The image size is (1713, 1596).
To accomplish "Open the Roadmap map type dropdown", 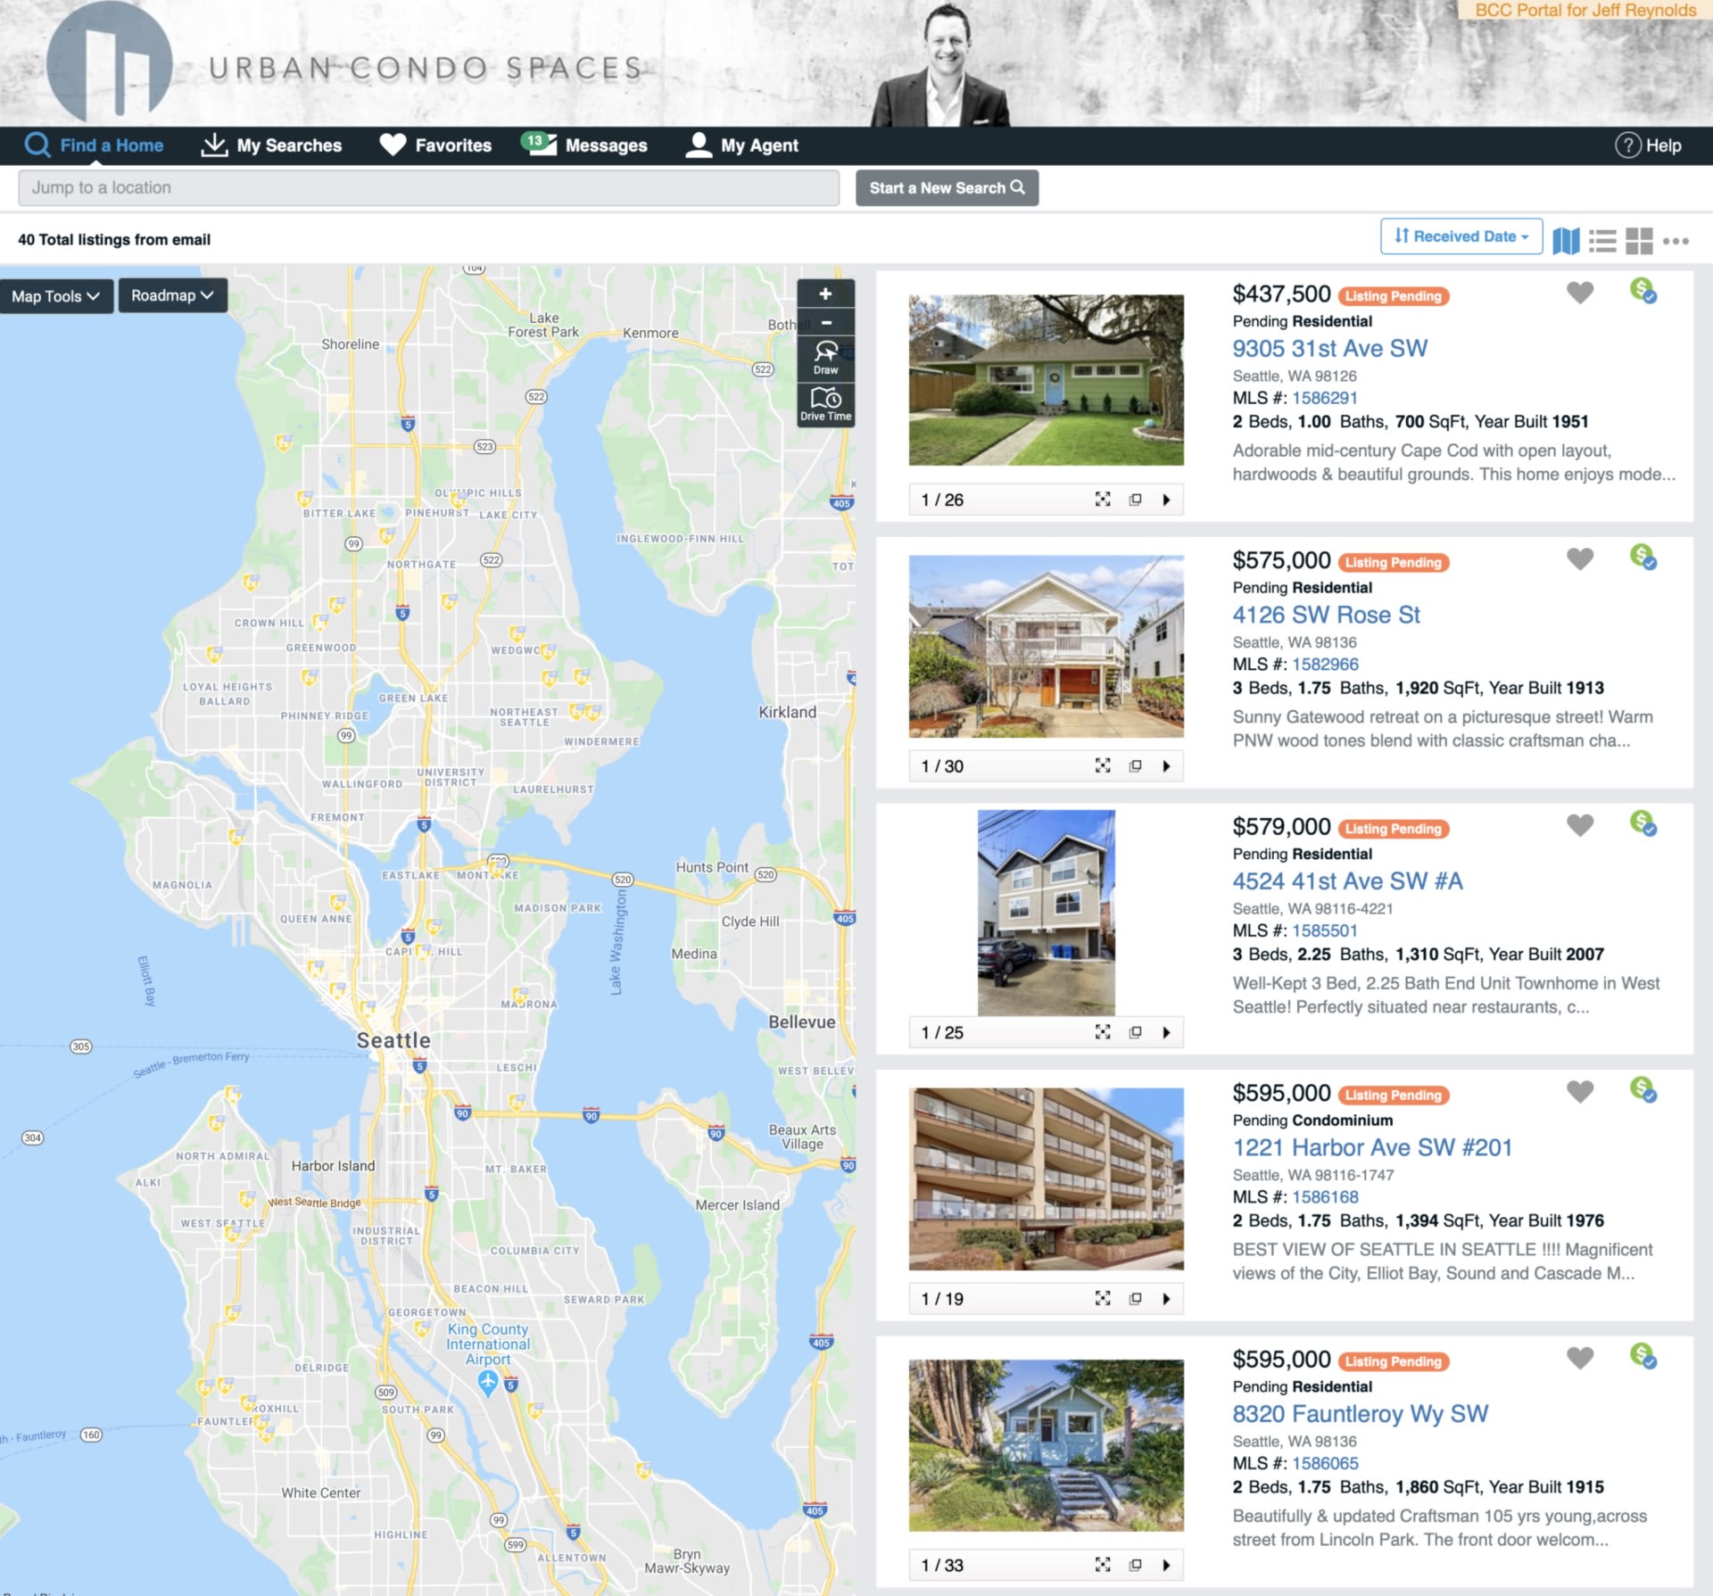I will tap(172, 295).
